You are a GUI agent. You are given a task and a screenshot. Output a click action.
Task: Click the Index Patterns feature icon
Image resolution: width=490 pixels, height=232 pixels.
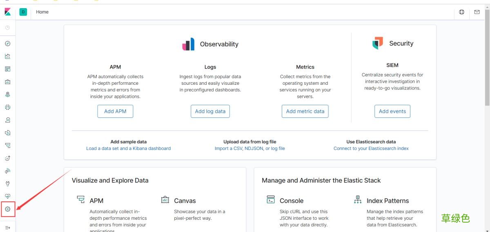(358, 200)
